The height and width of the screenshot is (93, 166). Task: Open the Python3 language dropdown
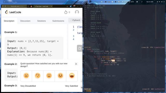pos(76,20)
